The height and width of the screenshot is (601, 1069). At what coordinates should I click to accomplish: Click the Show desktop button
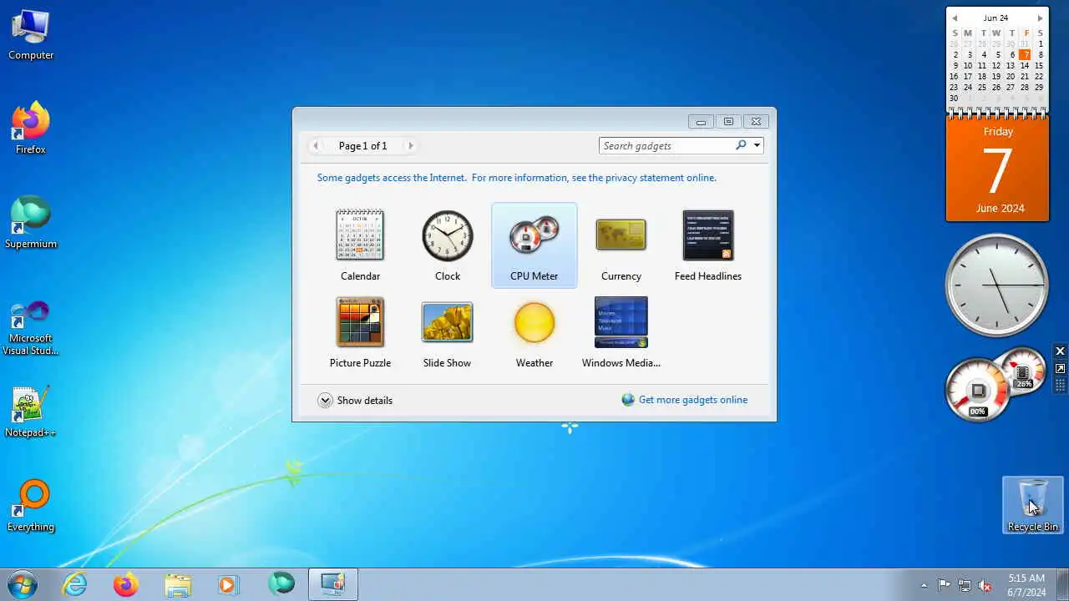[x=1063, y=584]
